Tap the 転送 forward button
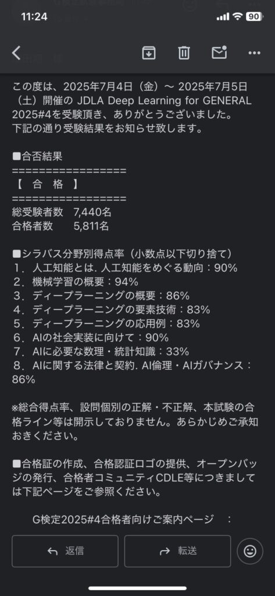The width and height of the screenshot is (275, 596). coord(177,551)
